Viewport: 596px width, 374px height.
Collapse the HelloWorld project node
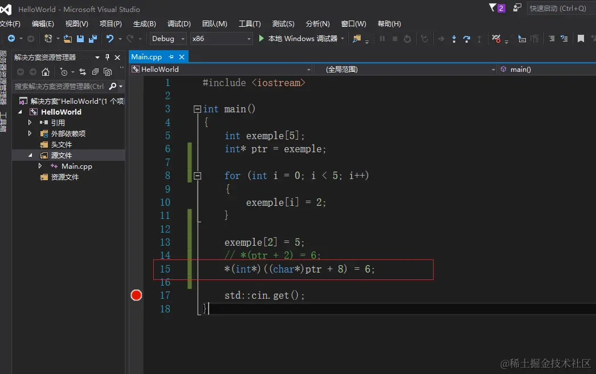(20, 112)
